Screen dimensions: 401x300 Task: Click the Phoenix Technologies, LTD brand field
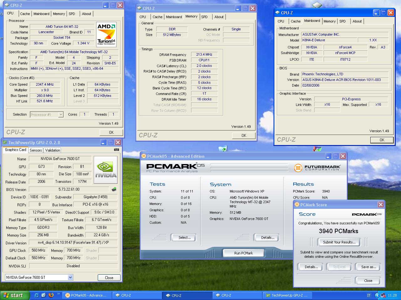(x=345, y=74)
